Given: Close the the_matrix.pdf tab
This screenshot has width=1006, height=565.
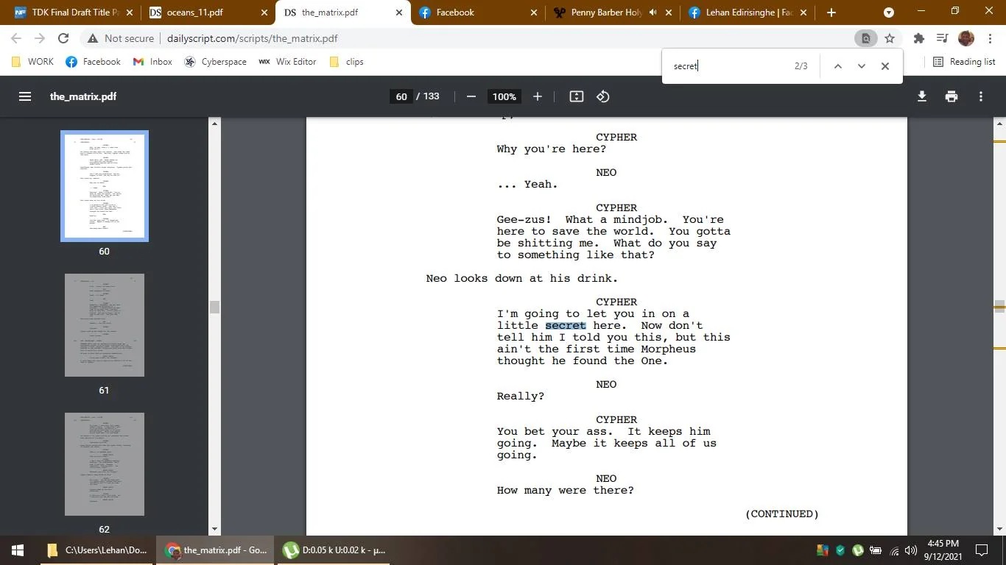Looking at the screenshot, I should [399, 13].
